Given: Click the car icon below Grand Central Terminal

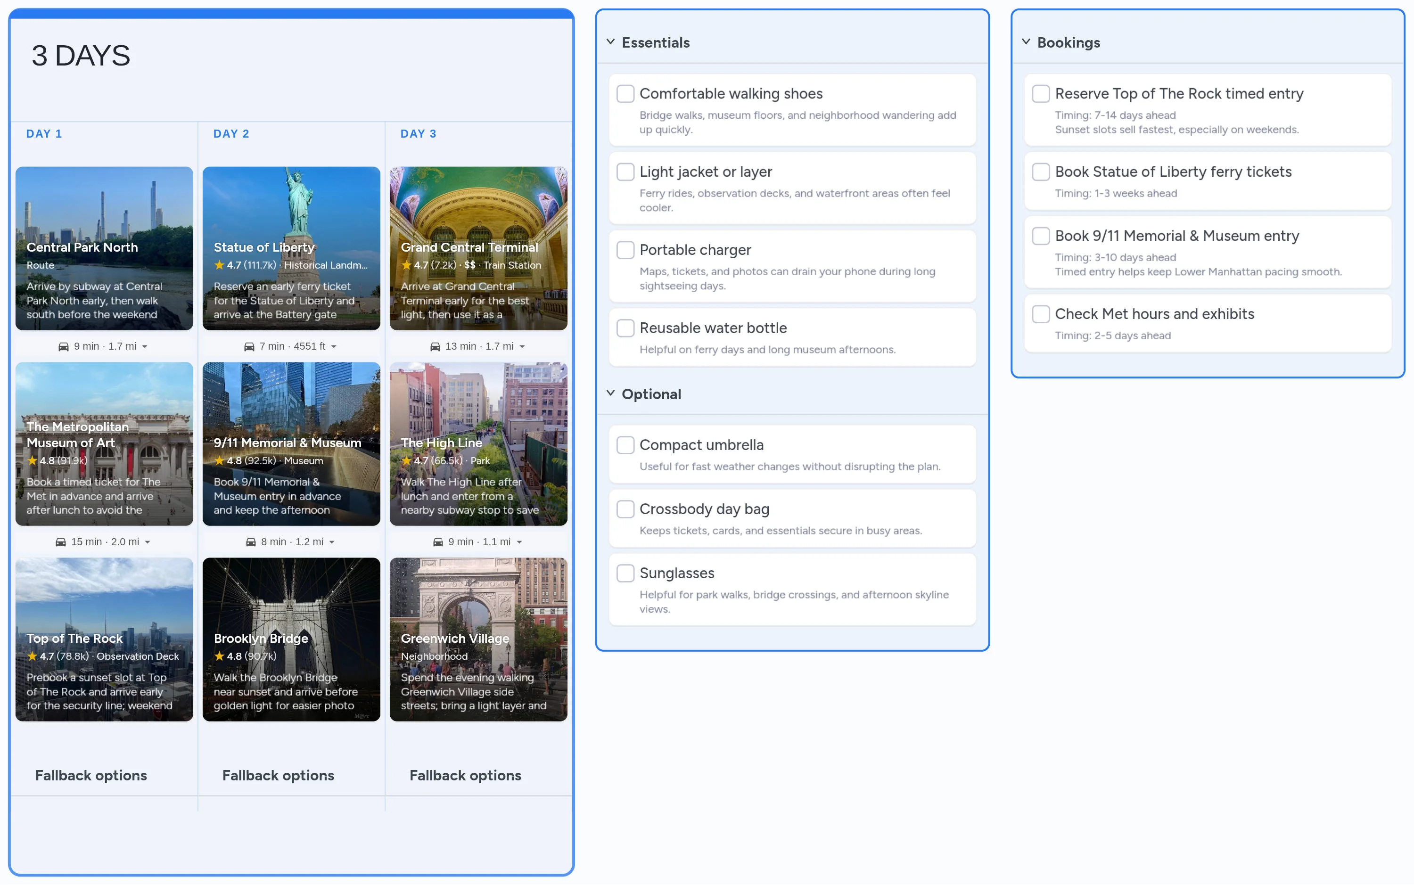Looking at the screenshot, I should (x=436, y=346).
